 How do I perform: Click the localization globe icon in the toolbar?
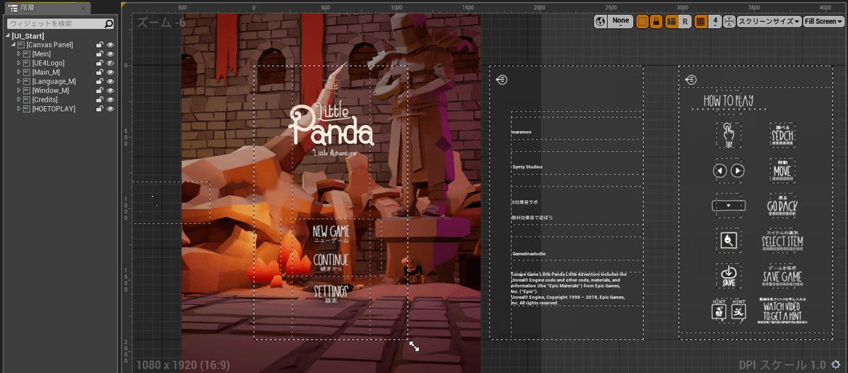[x=601, y=22]
